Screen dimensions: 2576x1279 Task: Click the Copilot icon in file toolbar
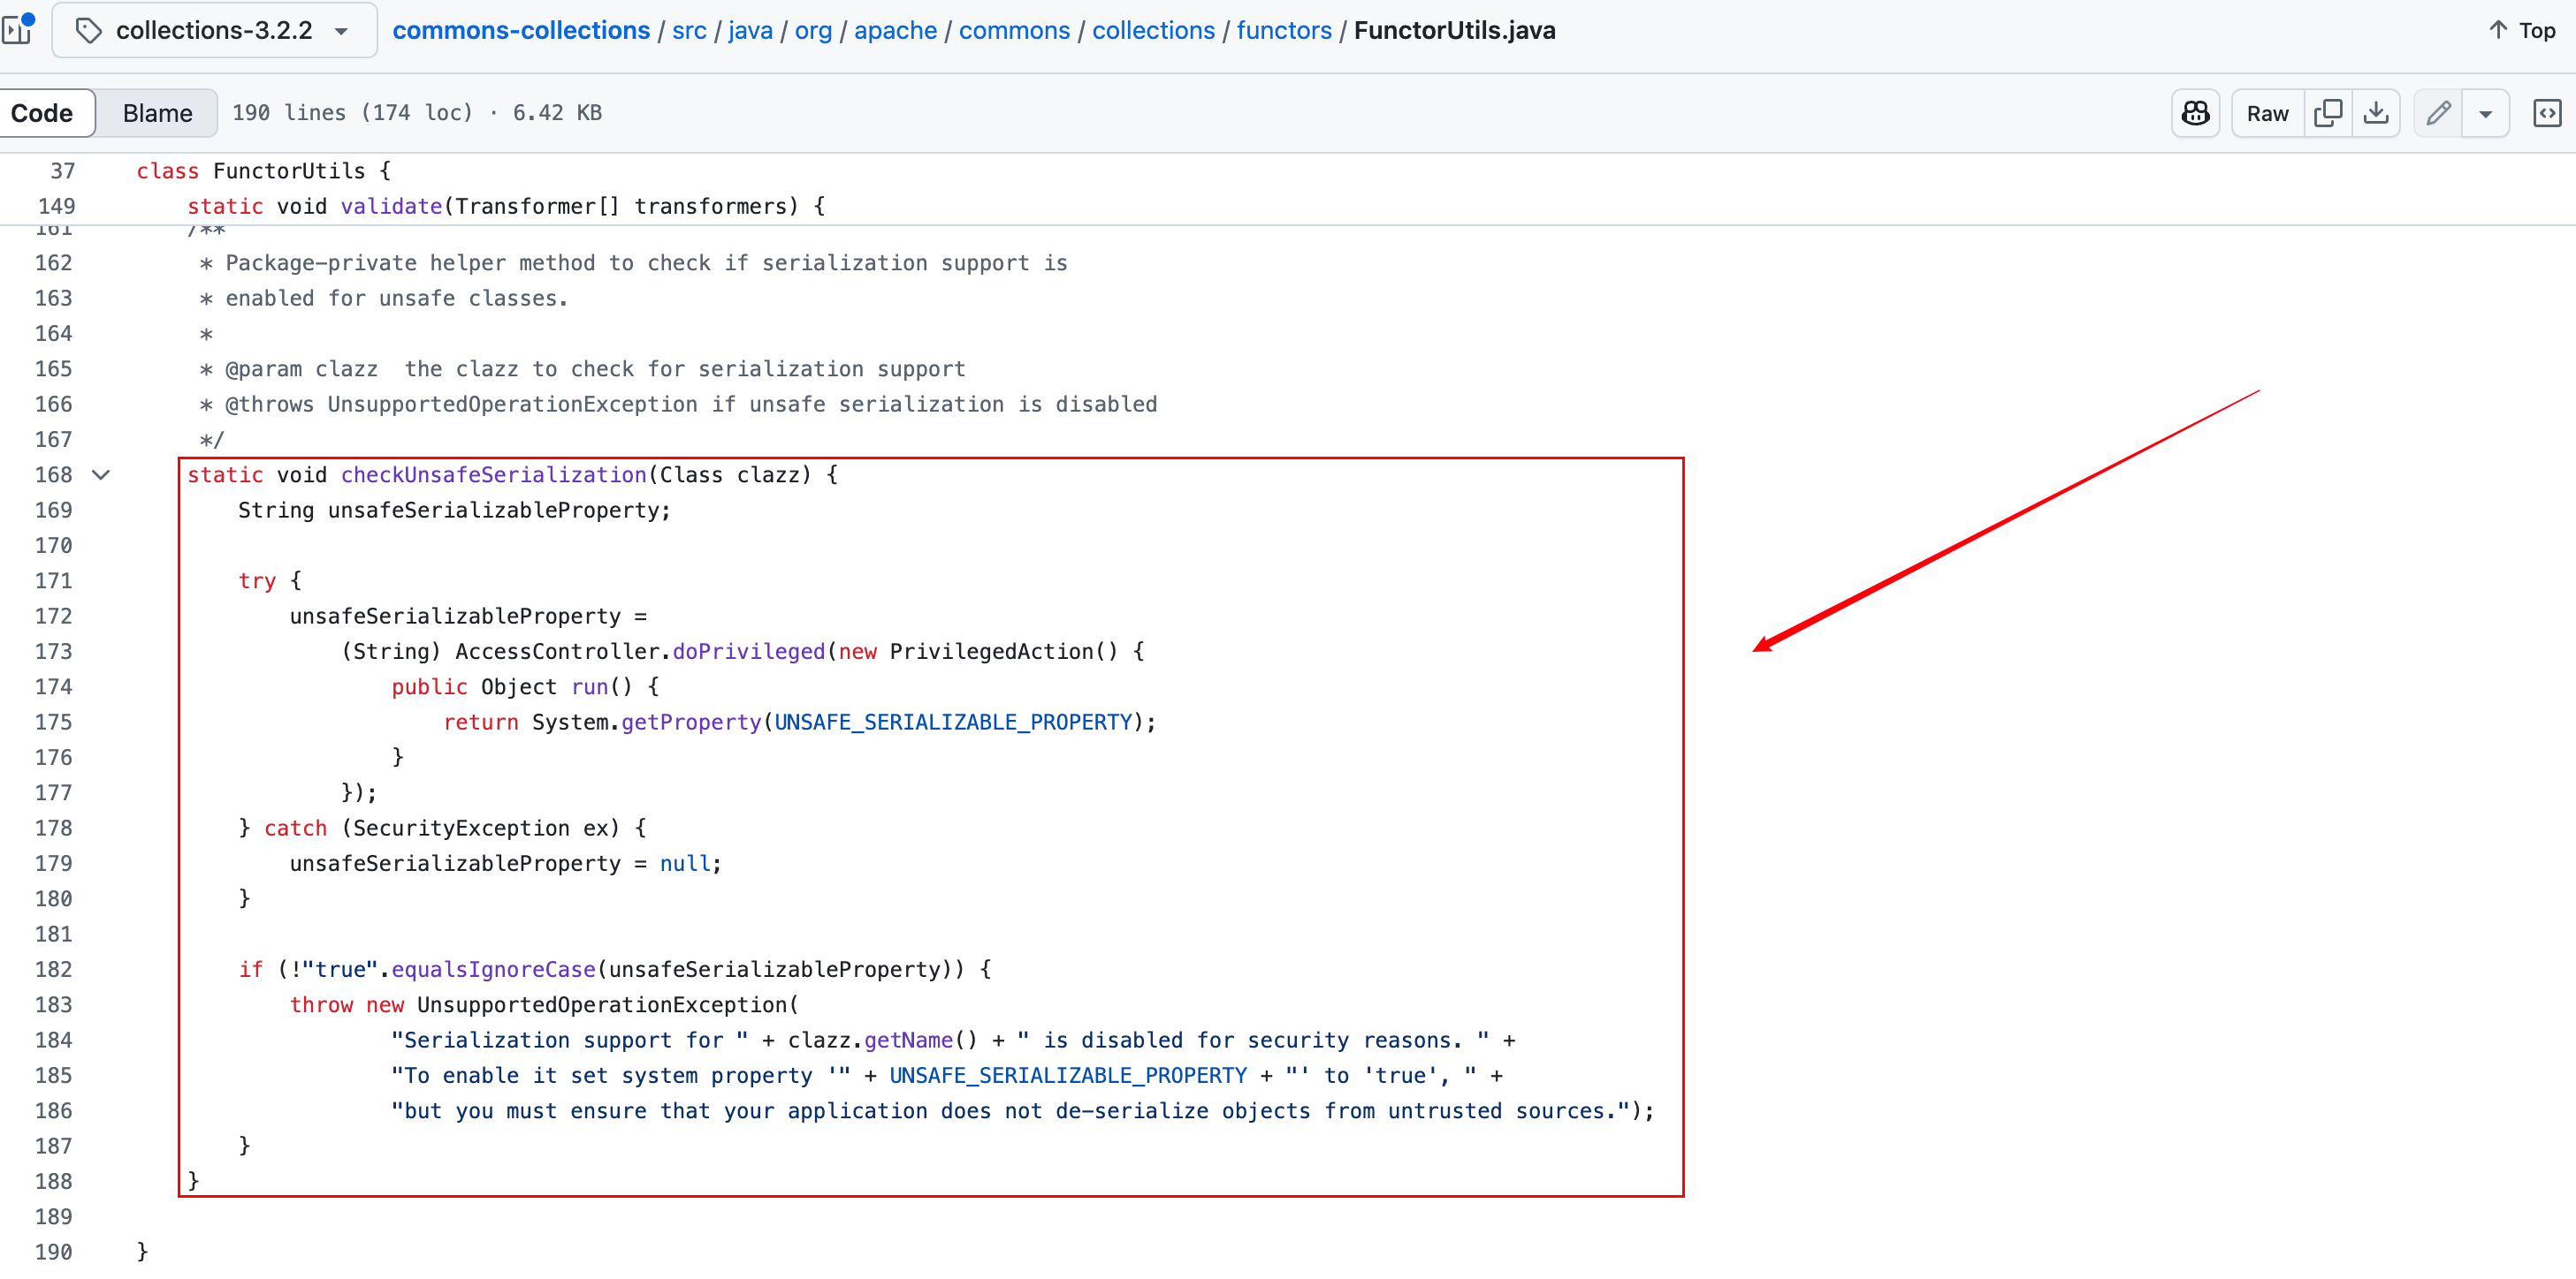pos(2195,113)
